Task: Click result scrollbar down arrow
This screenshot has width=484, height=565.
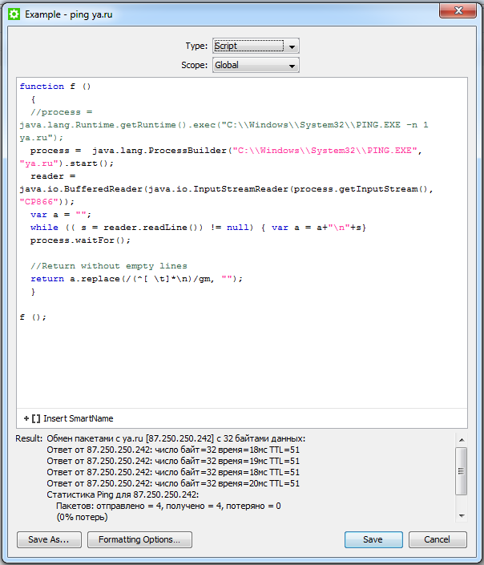Action: pyautogui.click(x=462, y=516)
